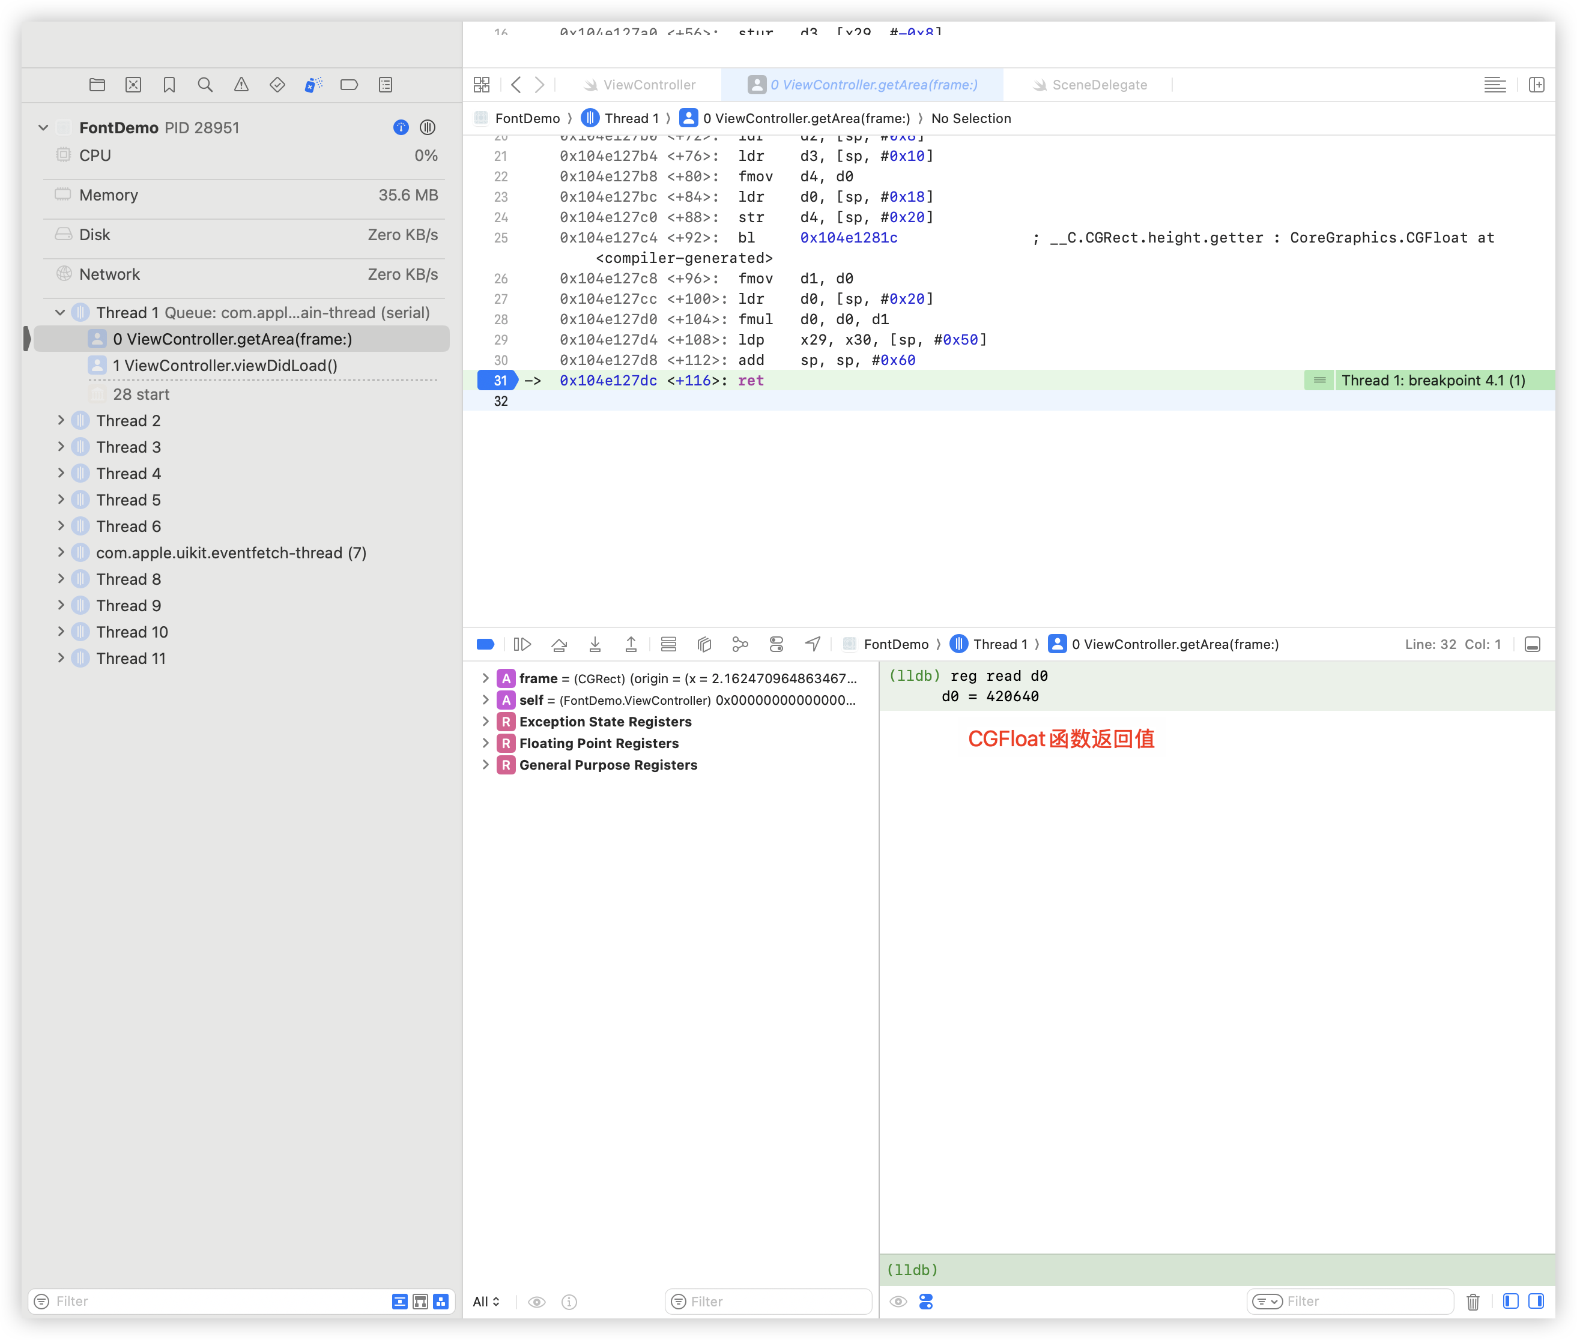Viewport: 1577px width, 1340px height.
Task: Toggle the variables view pane visibility
Action: (1511, 1301)
